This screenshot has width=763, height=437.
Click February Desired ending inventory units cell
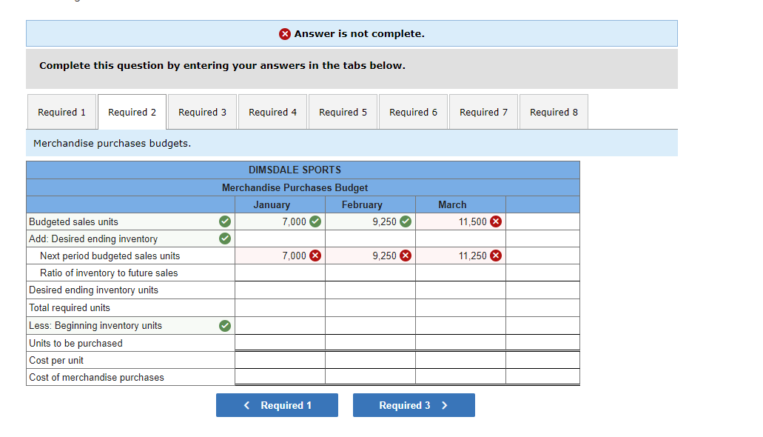click(370, 290)
